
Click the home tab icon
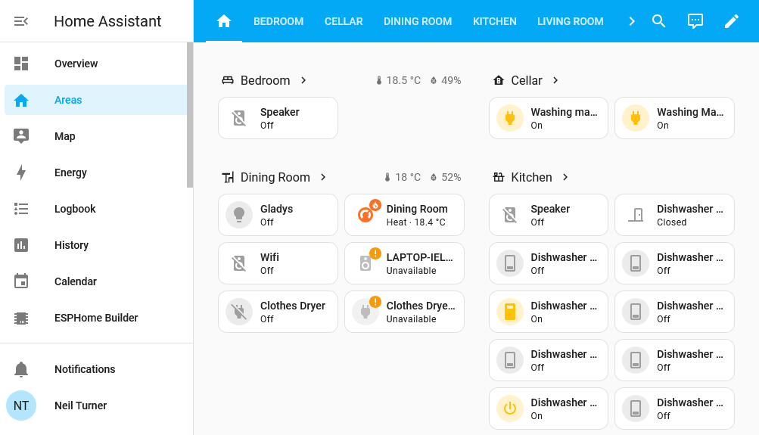(x=224, y=21)
